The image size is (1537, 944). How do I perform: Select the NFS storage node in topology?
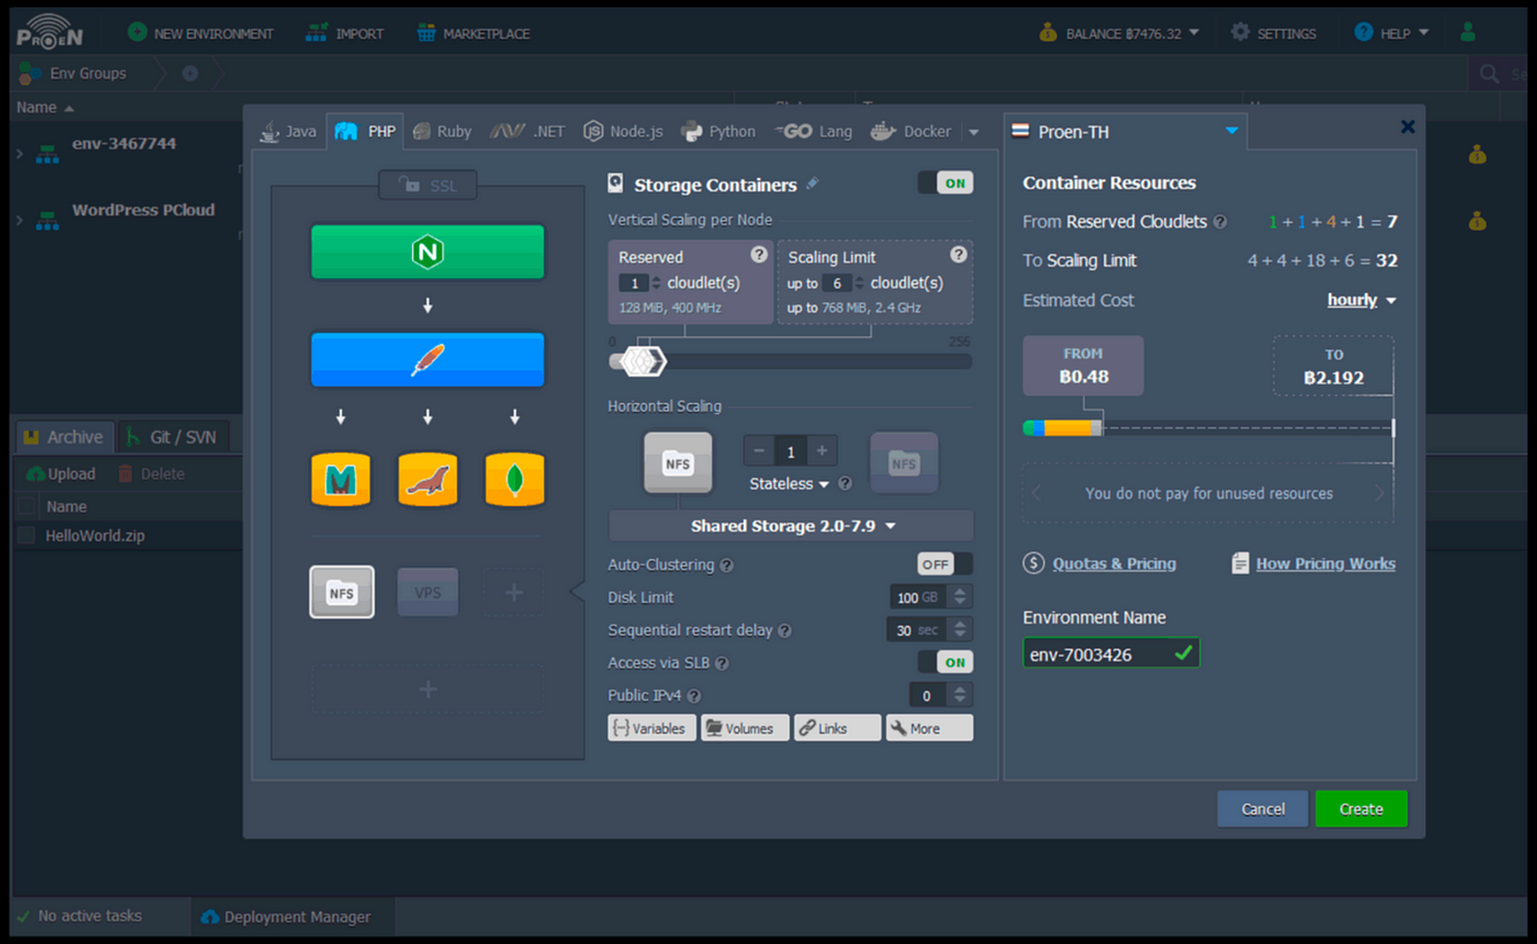click(342, 592)
